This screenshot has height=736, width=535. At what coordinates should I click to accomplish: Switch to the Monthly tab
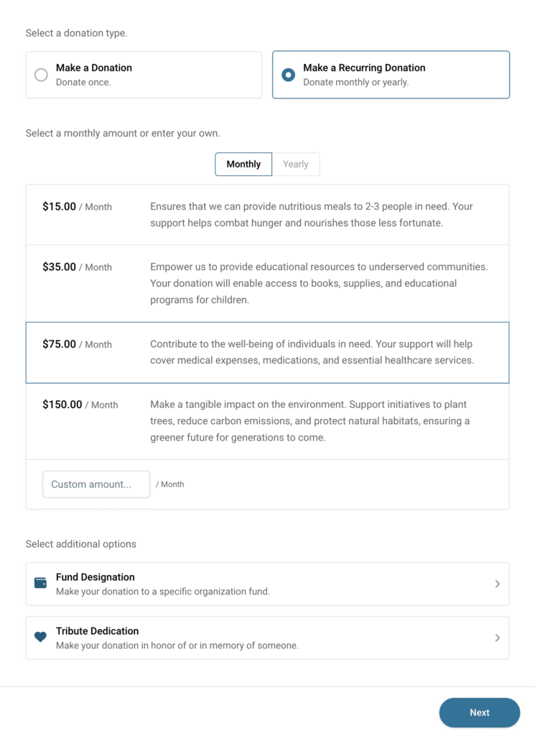(243, 164)
